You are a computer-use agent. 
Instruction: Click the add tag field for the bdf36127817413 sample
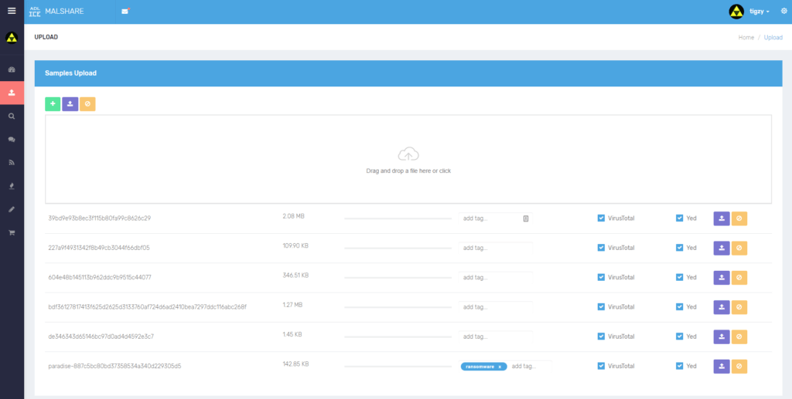494,307
